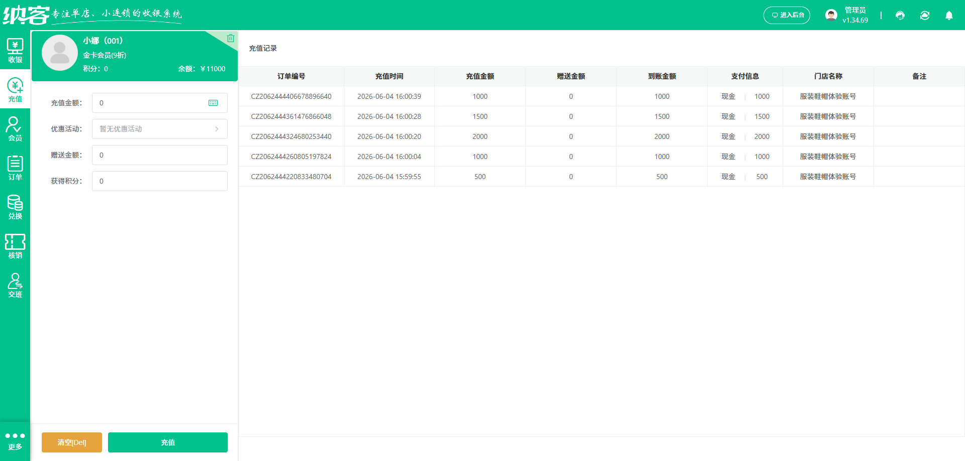Image resolution: width=965 pixels, height=461 pixels.
Task: Click into the 充值金额 input field
Action: pos(160,103)
